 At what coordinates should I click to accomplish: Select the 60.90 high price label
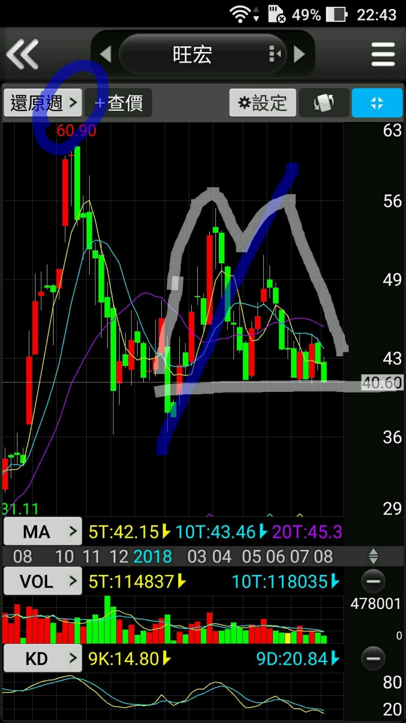77,131
